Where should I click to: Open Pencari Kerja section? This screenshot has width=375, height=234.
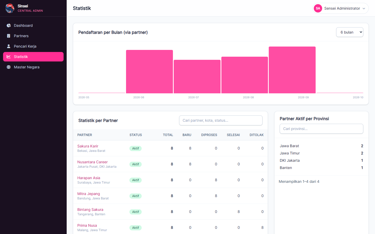(x=33, y=46)
